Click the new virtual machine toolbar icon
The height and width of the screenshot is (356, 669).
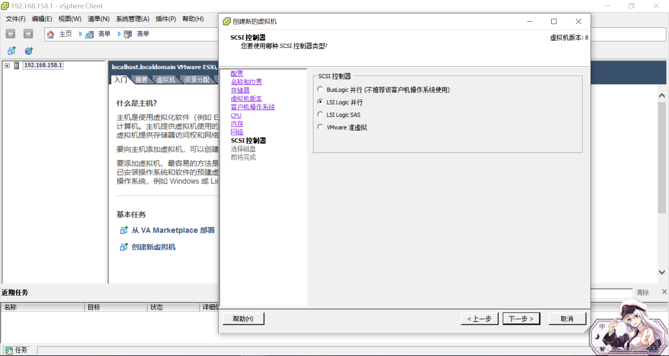click(11, 51)
